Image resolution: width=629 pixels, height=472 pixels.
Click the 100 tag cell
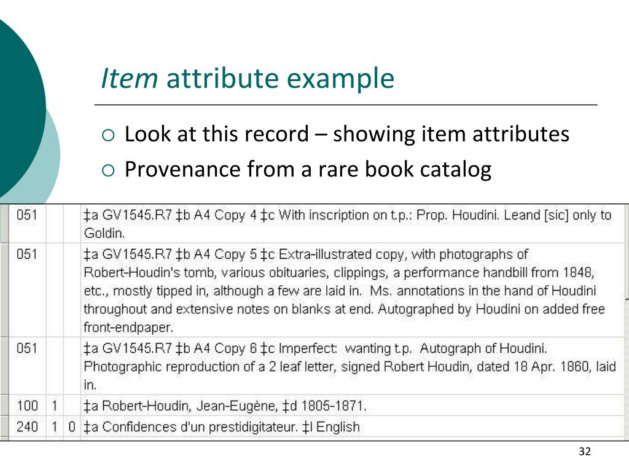[27, 406]
